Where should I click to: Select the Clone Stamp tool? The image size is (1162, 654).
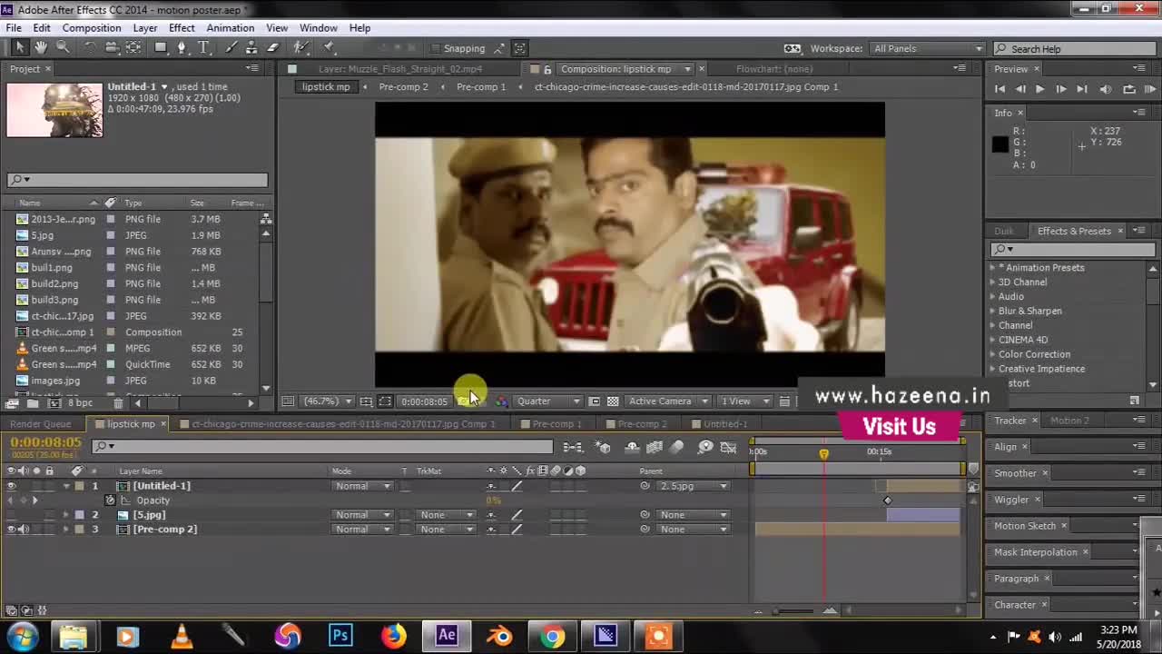(x=251, y=48)
